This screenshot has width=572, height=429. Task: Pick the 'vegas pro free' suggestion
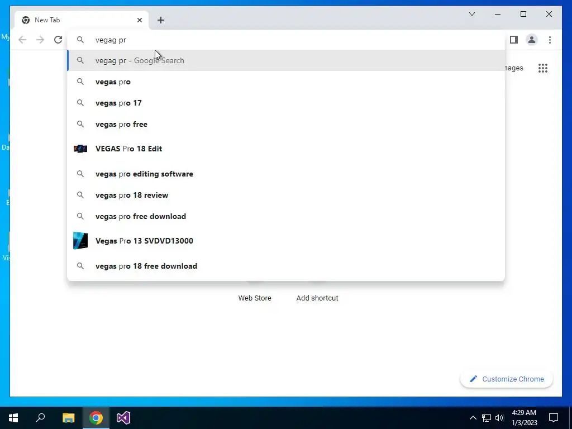point(286,124)
